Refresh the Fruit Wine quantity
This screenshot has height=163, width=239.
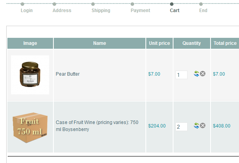point(197,126)
